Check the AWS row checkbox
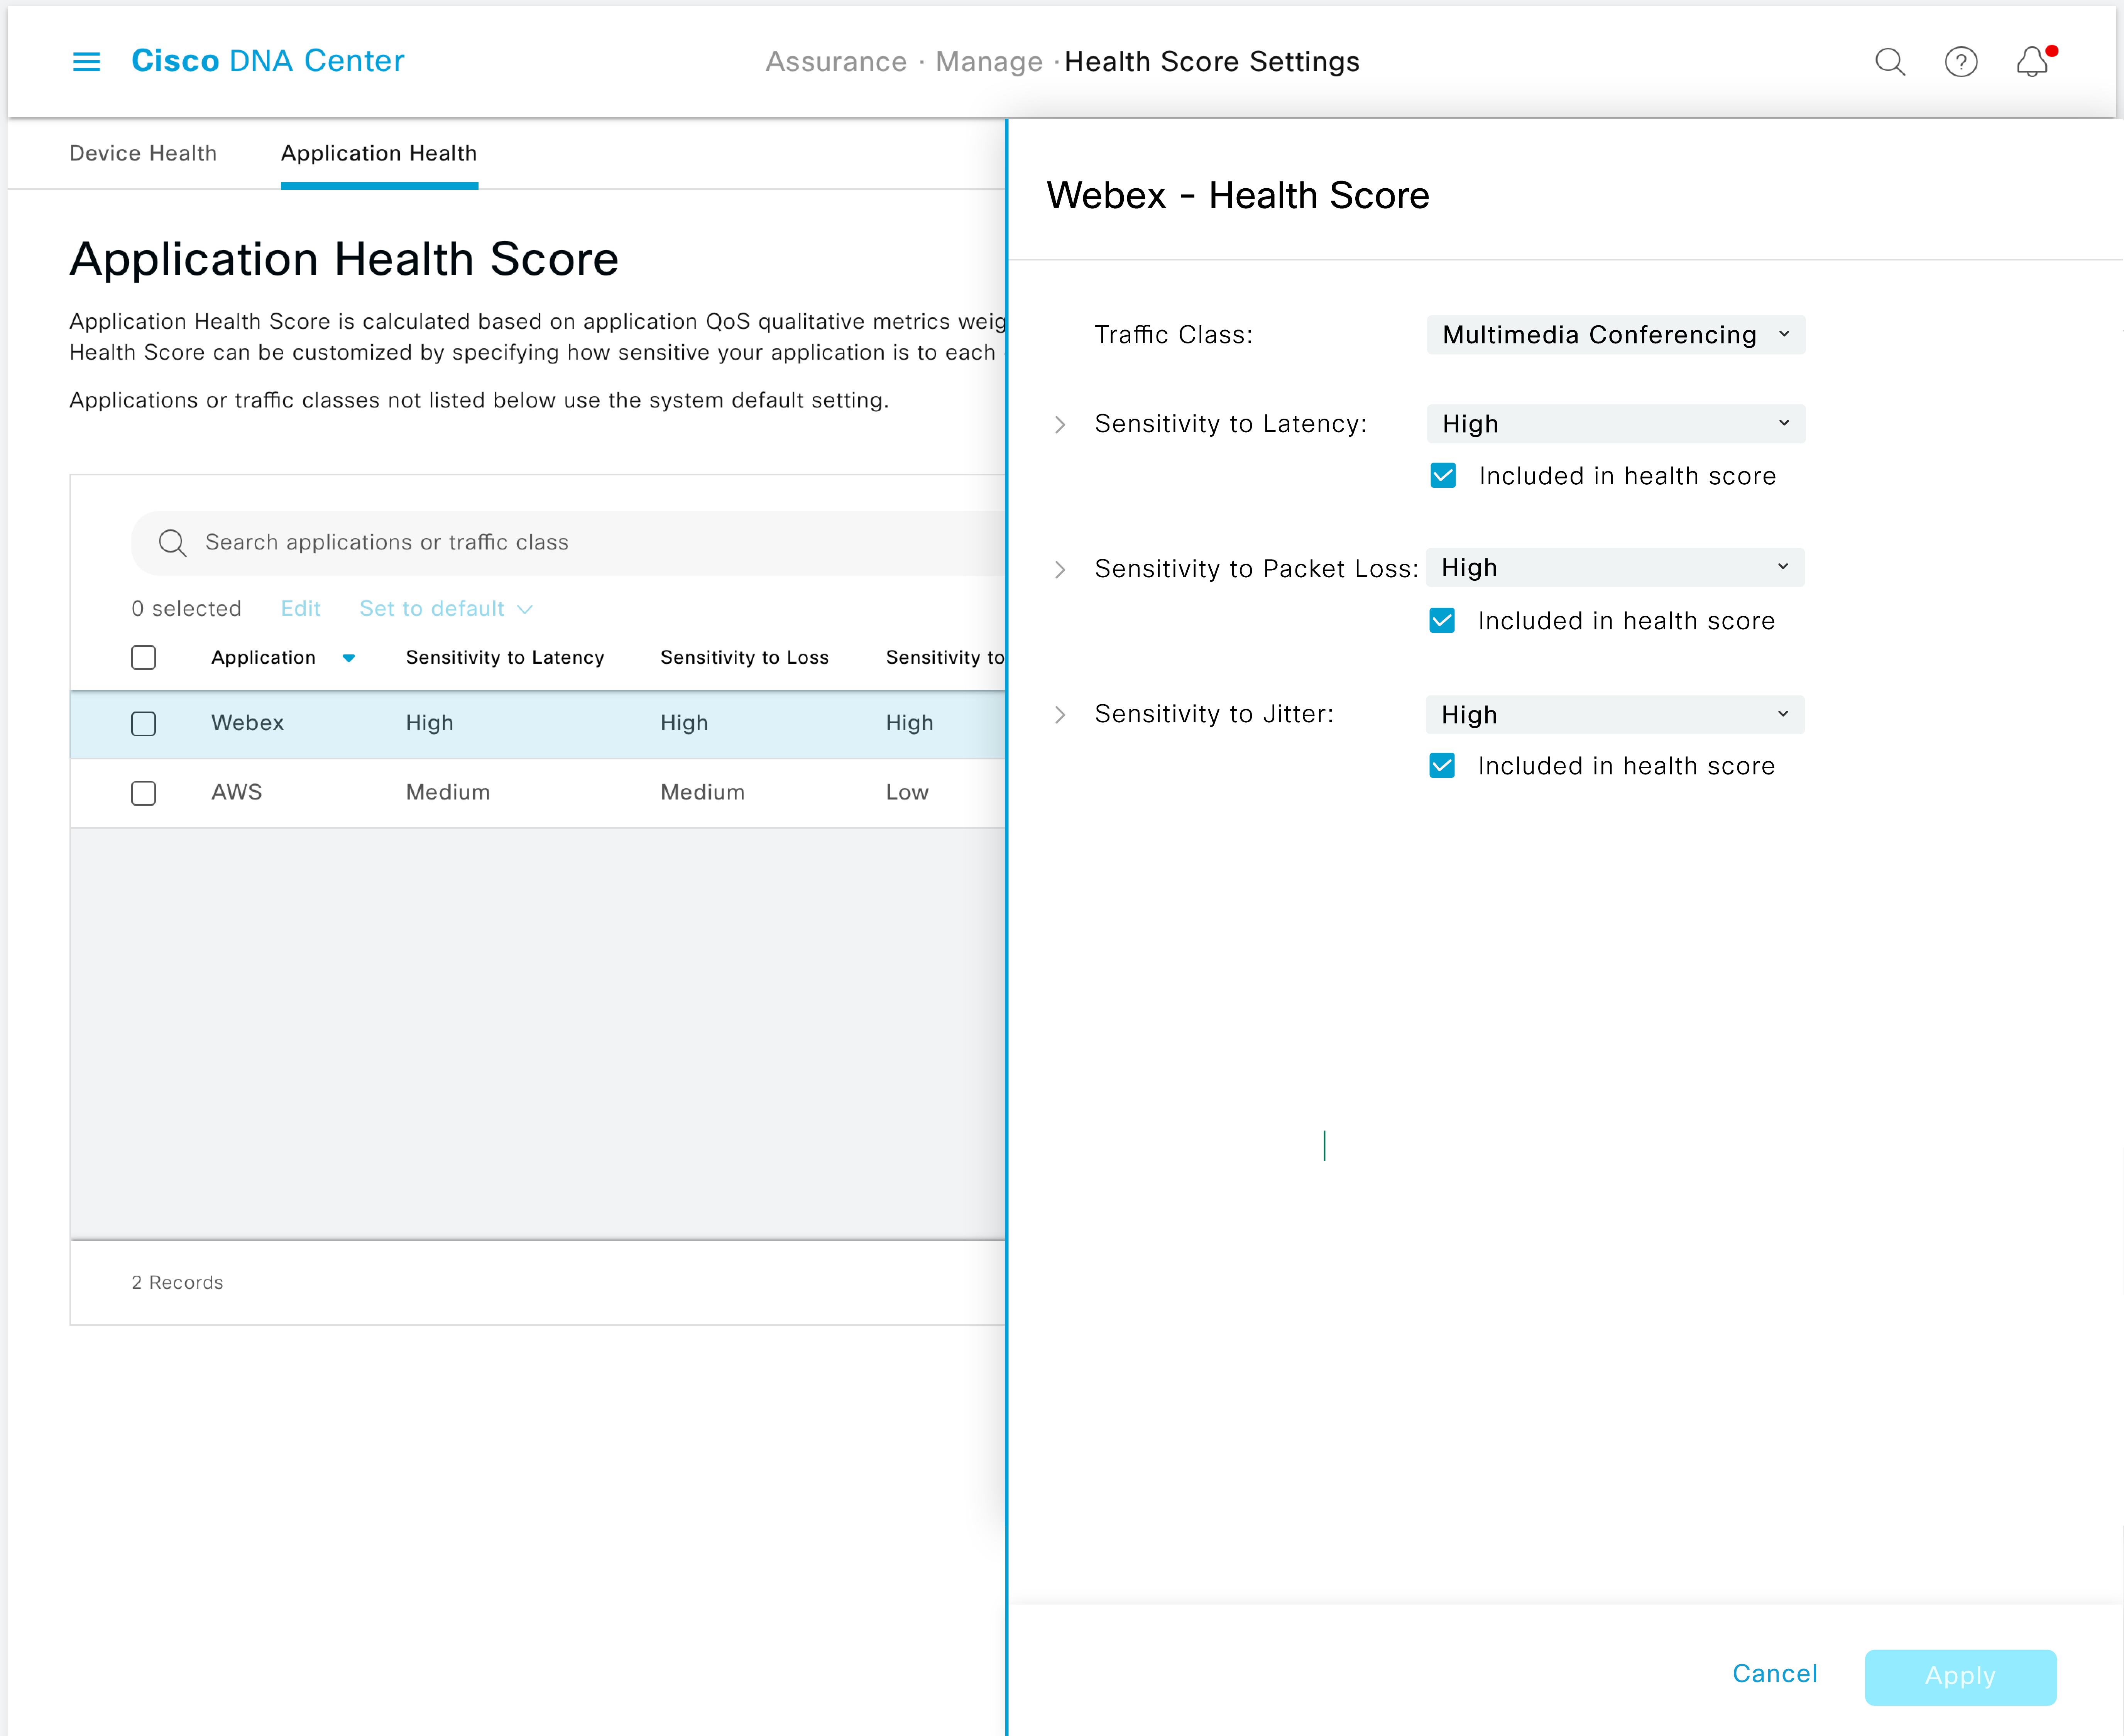This screenshot has height=1736, width=2124. pyautogui.click(x=144, y=793)
